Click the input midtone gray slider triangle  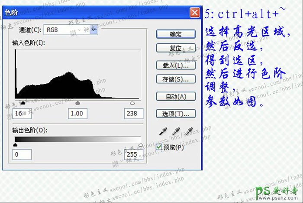click(x=78, y=103)
